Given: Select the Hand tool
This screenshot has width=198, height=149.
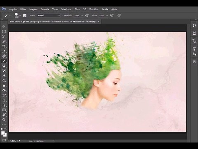Looking at the screenshot, I should [x=4, y=115].
